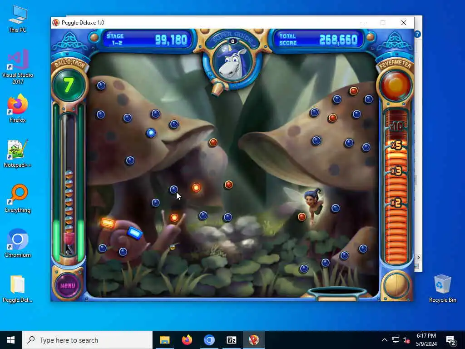Click the glowing orange peg above snail's antennae
Screen dimensions: 465x349
[174, 218]
